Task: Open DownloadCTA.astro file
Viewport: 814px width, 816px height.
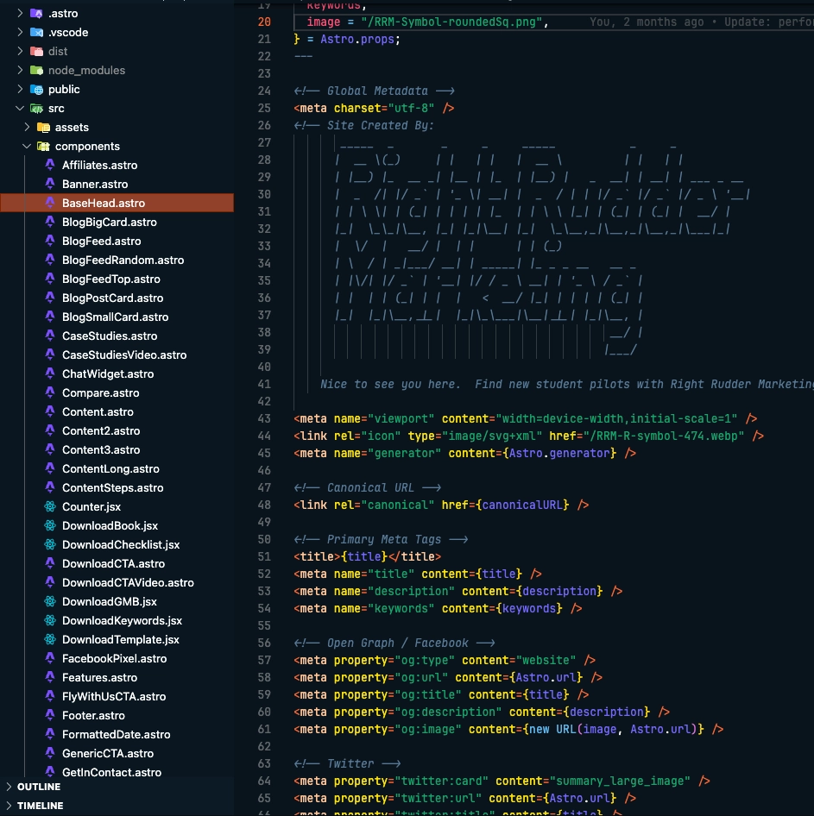Action: click(113, 563)
